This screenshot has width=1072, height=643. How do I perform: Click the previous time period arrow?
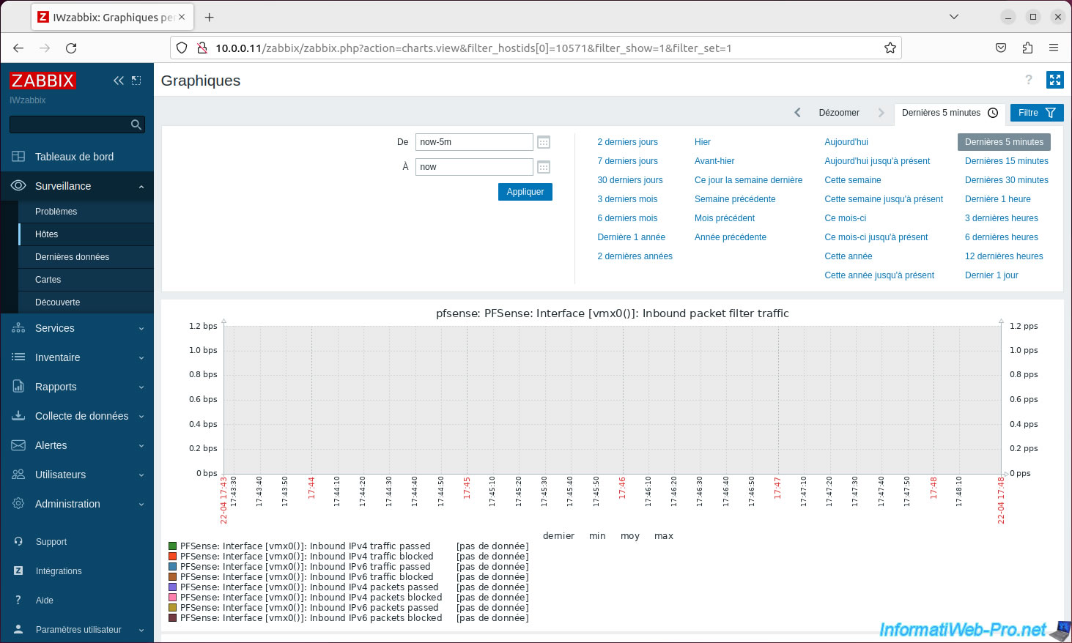coord(797,113)
